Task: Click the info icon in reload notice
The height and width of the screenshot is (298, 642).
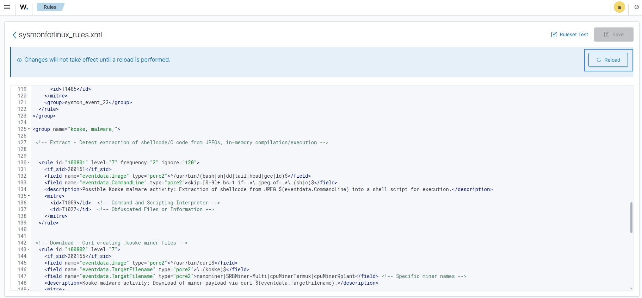Action: coord(19,60)
